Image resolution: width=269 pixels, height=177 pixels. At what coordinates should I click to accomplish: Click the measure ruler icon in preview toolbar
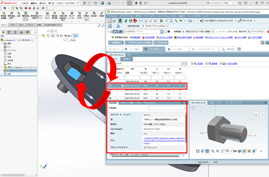coord(235,151)
